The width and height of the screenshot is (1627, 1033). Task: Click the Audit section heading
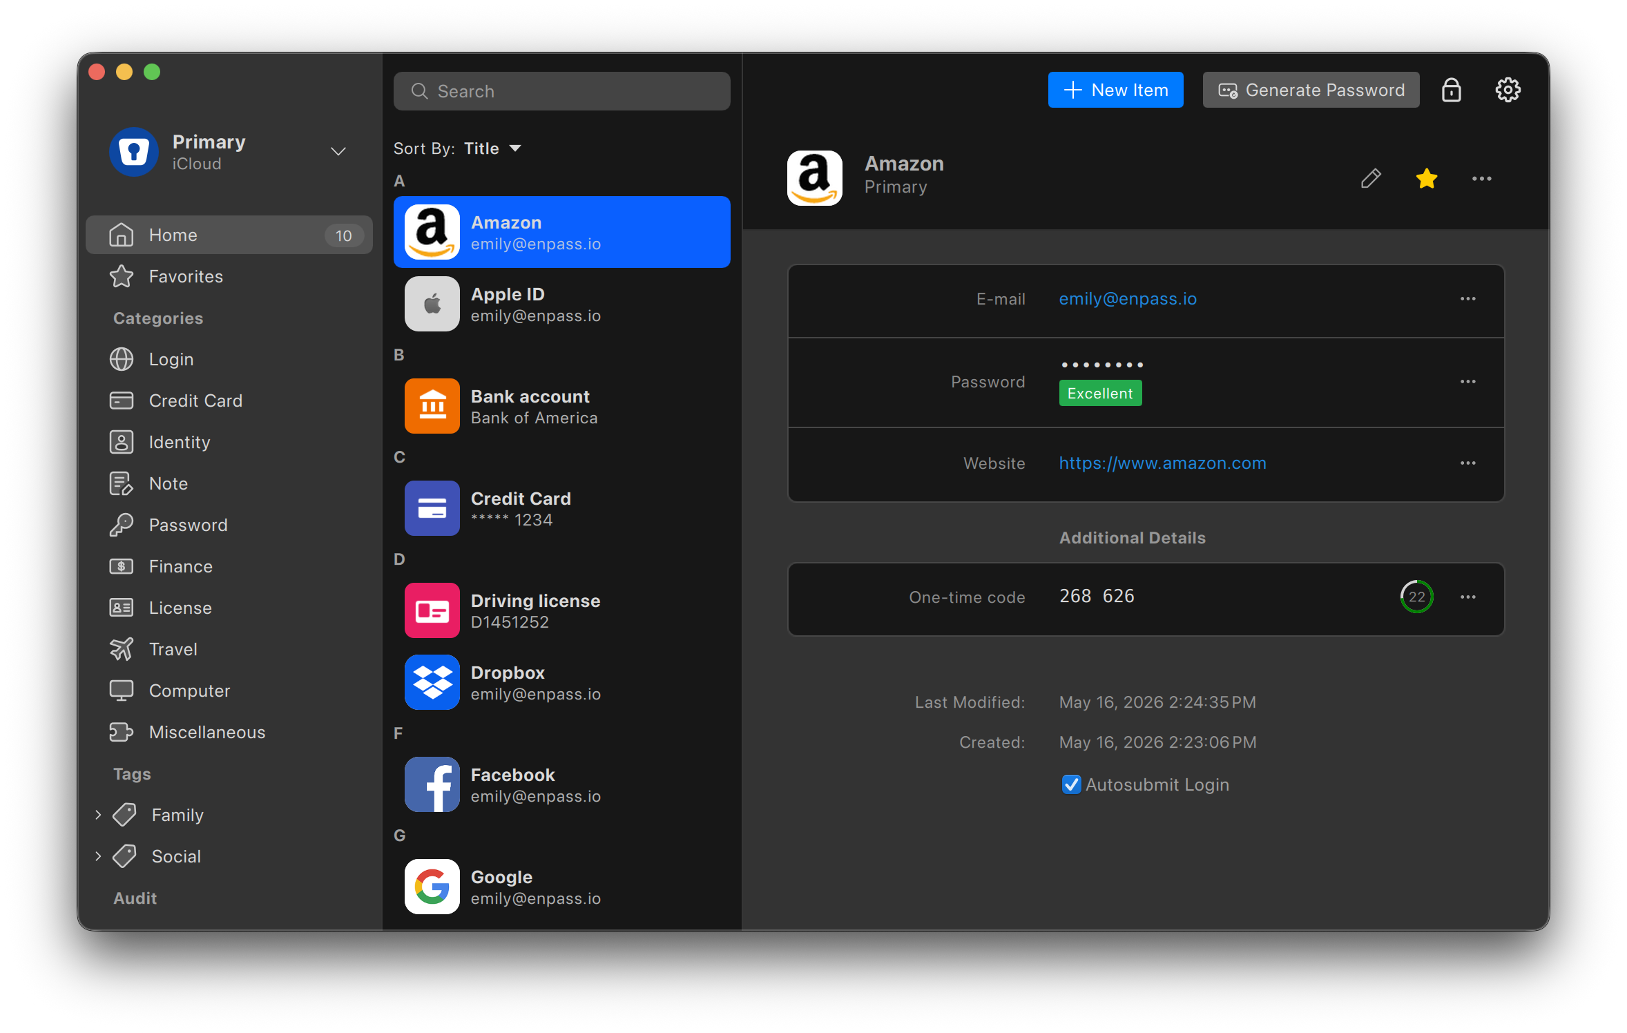135,898
